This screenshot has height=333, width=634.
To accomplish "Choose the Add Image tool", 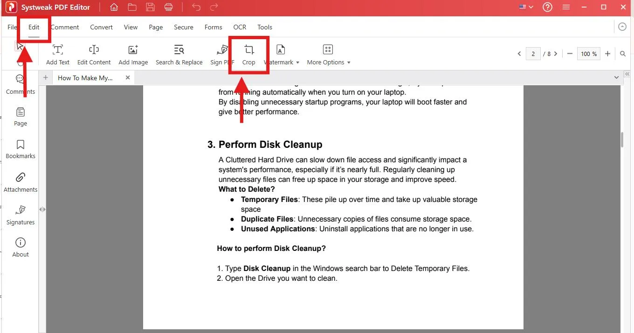I will [133, 55].
